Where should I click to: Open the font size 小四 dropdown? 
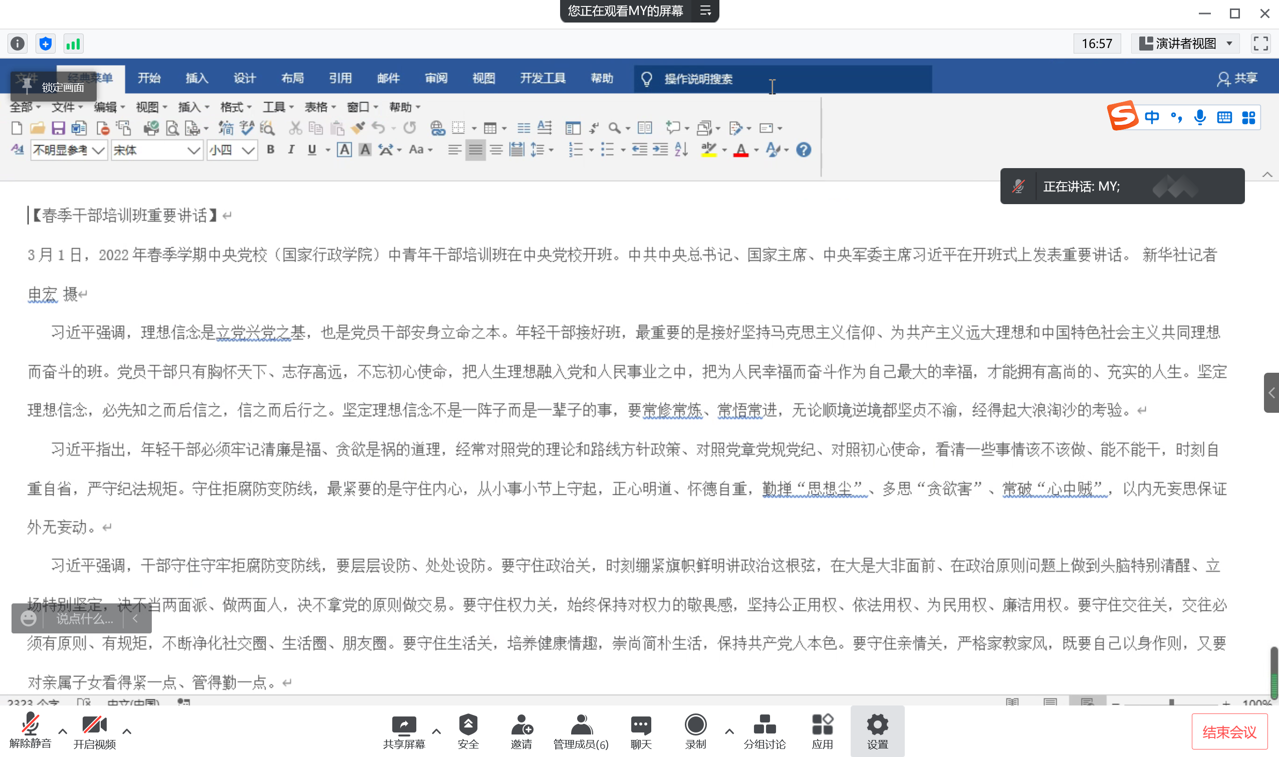click(248, 151)
